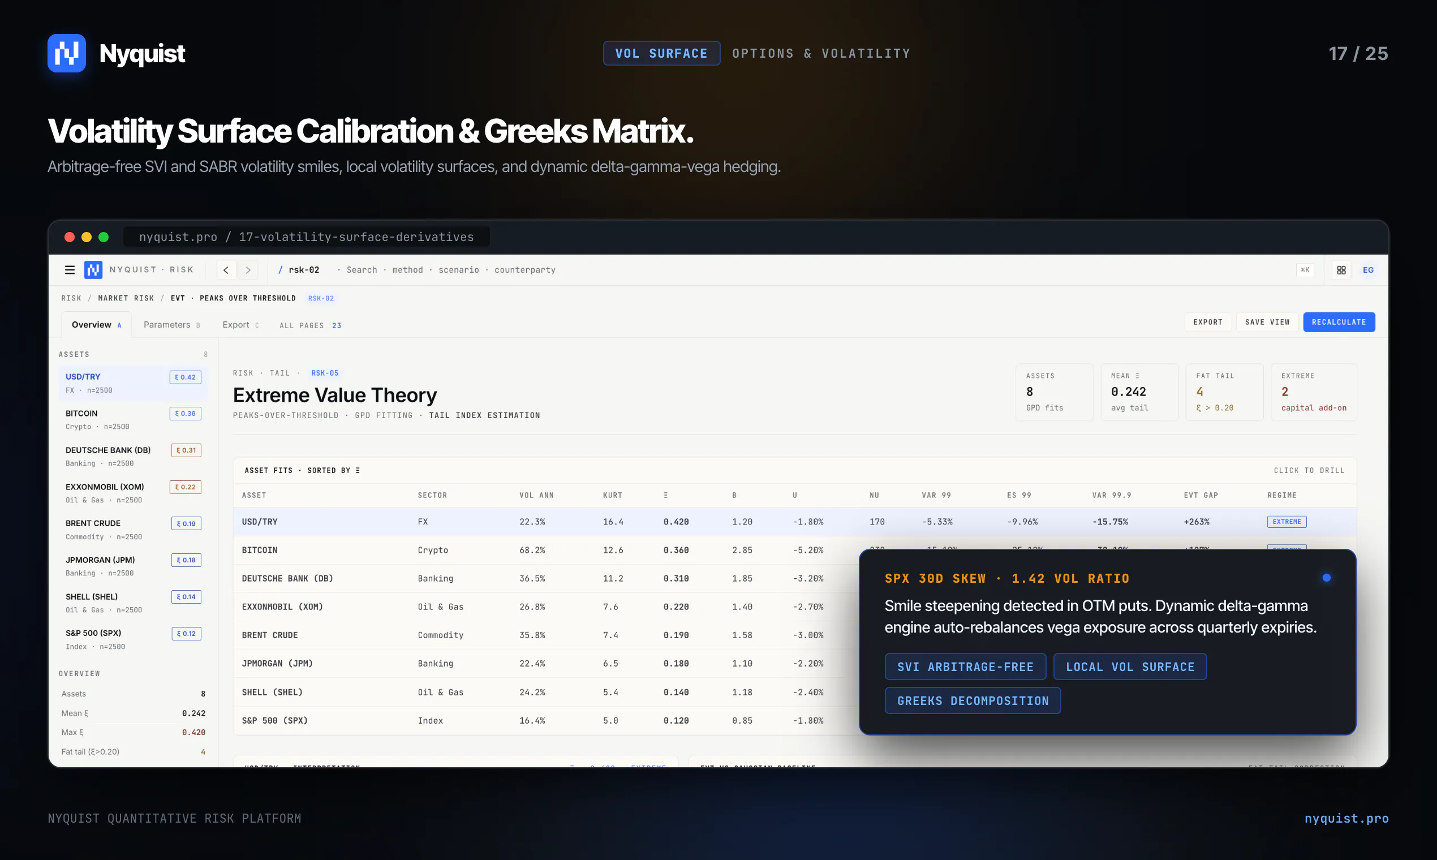
Task: Click the browser address bar URL
Action: pos(307,237)
